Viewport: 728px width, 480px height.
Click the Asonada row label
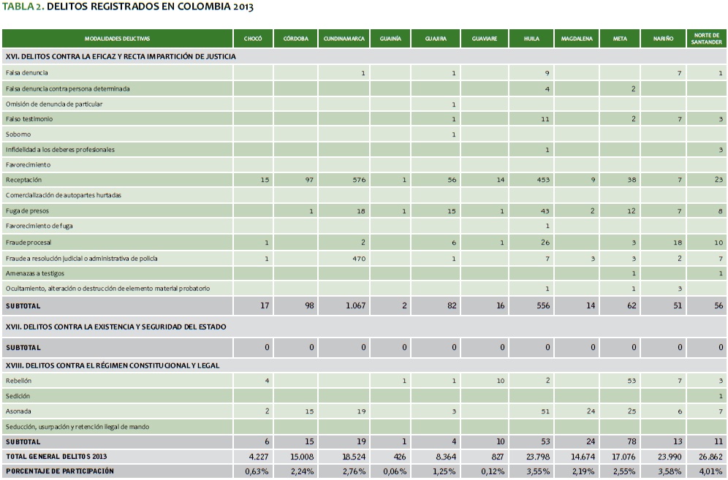pos(18,411)
